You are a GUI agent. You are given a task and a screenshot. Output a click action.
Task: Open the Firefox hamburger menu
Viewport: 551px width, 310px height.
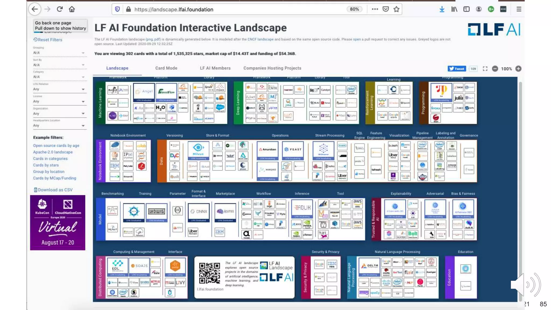[519, 9]
